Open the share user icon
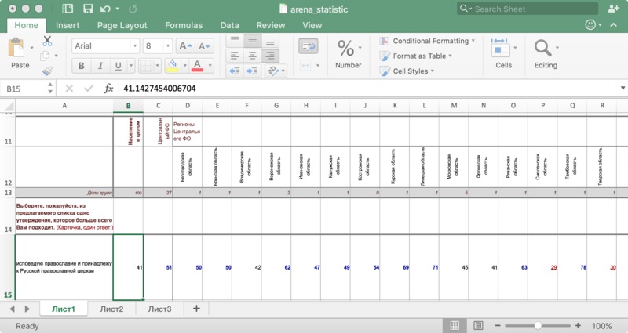 click(613, 9)
